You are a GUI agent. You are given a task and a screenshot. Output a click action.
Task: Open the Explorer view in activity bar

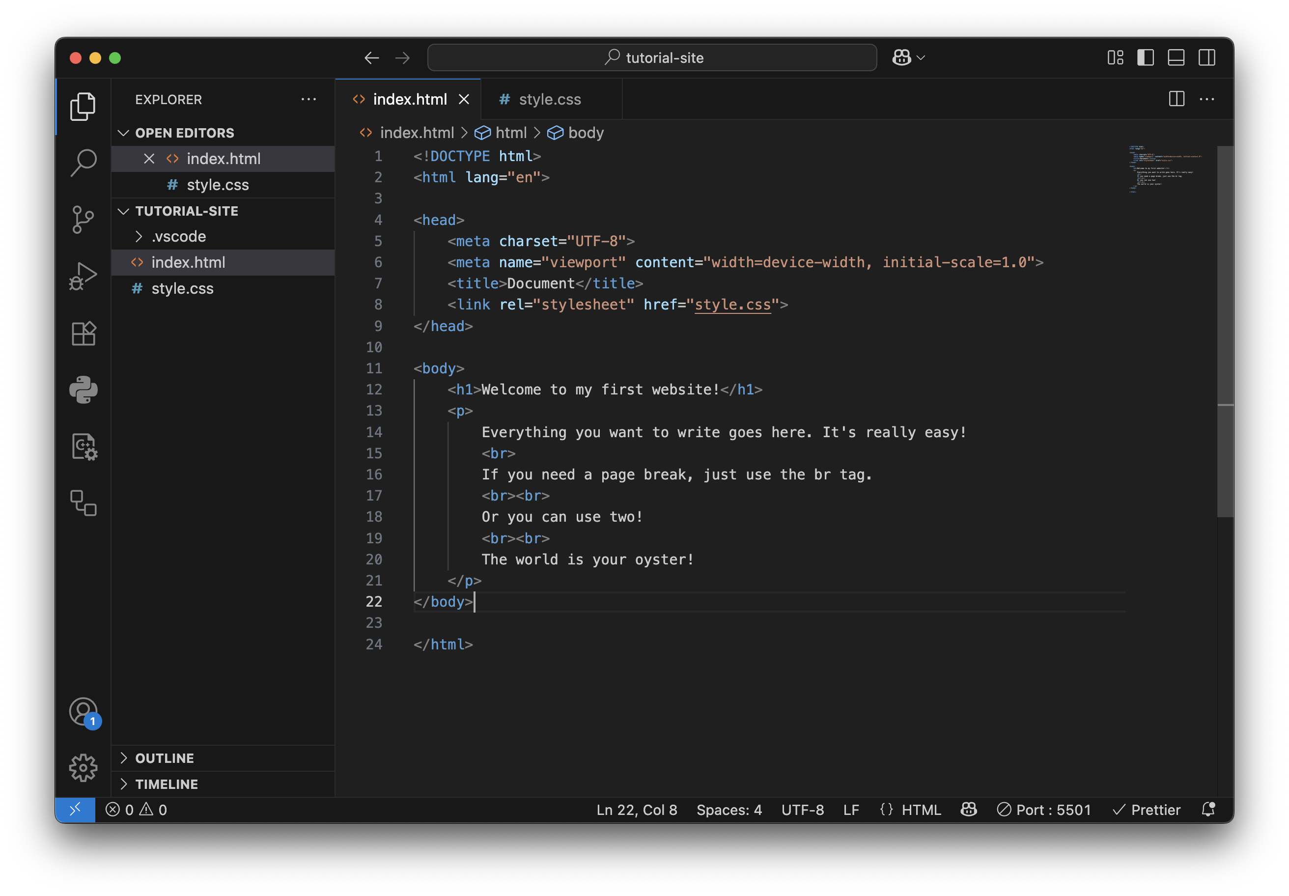(83, 106)
